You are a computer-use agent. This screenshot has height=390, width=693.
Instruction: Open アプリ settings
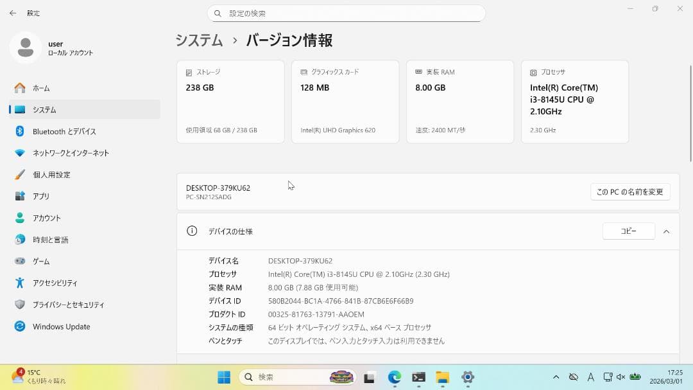pos(85,196)
